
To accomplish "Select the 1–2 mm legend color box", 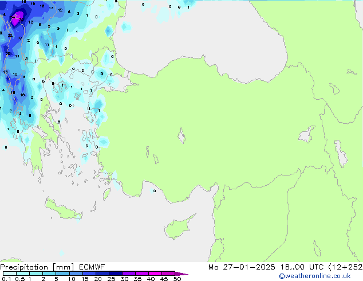I will (36, 274).
